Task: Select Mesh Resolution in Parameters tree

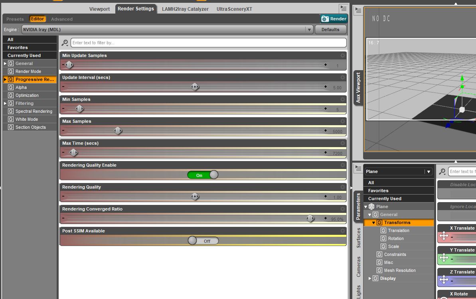Action: [x=400, y=270]
